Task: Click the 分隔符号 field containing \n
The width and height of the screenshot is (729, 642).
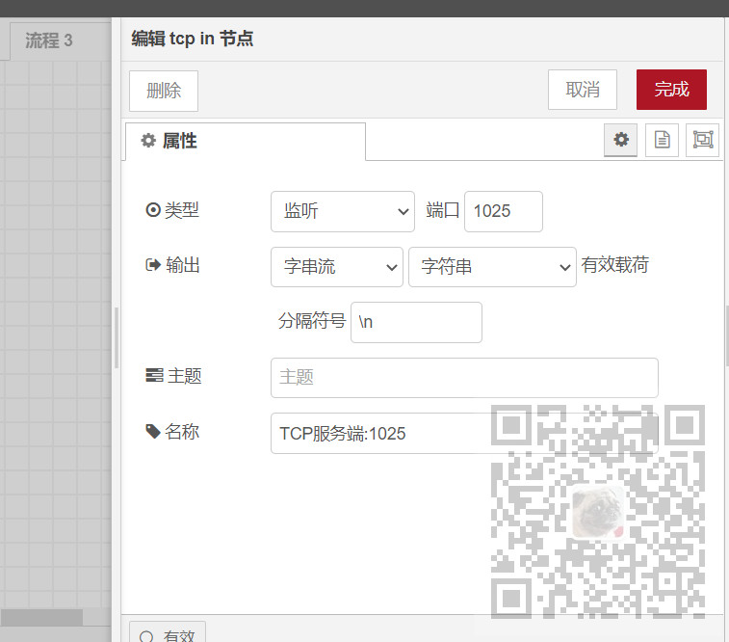Action: [x=416, y=322]
